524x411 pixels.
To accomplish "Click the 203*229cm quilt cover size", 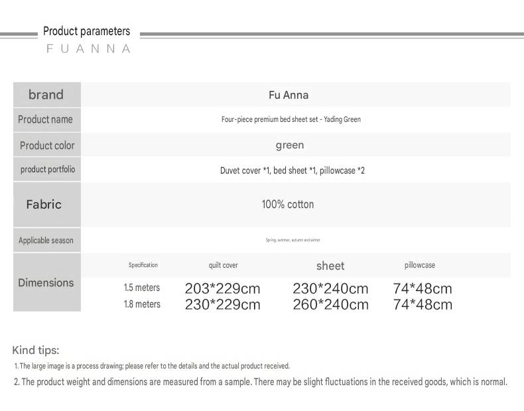I will pyautogui.click(x=223, y=288).
